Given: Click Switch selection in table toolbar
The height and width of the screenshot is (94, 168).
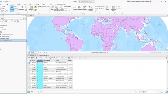Looking at the screenshot, I should (71, 58).
